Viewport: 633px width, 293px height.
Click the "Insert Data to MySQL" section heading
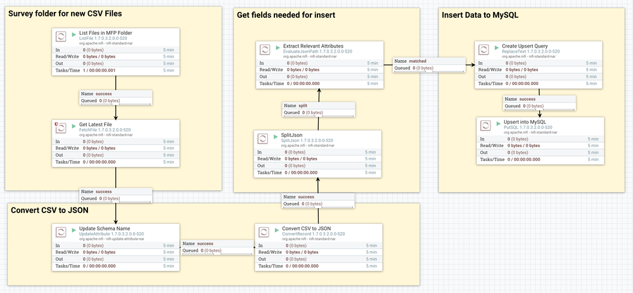click(479, 15)
